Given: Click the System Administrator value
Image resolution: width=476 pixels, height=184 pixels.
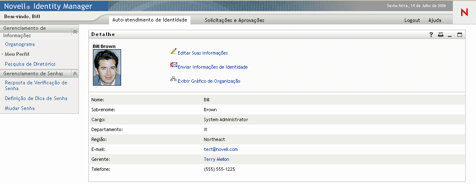Looking at the screenshot, I should tap(226, 119).
